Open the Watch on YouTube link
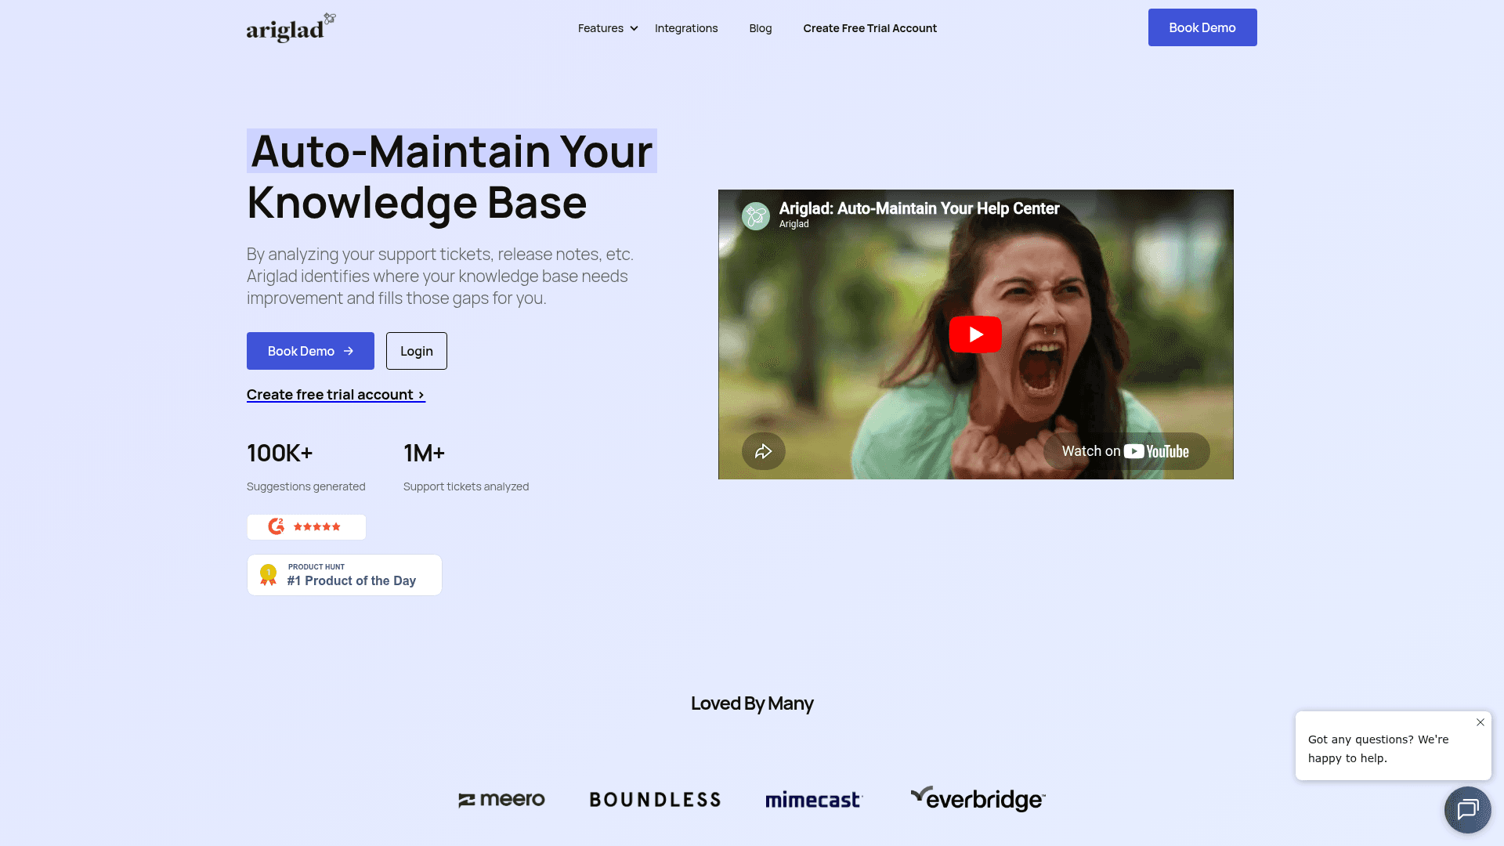 click(1126, 451)
